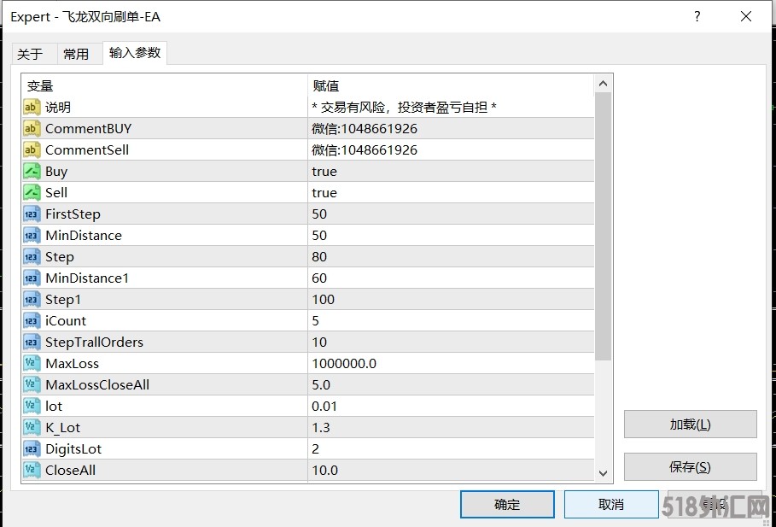Screen dimensions: 776x527
Task: Select the CommentBUY value cell
Action: [x=451, y=128]
